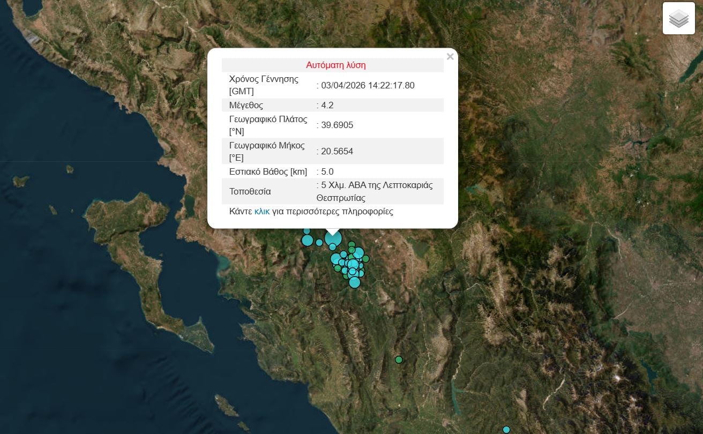Click the timestamp 03/04/2026 14:22:17.80
The image size is (703, 434).
pos(368,85)
